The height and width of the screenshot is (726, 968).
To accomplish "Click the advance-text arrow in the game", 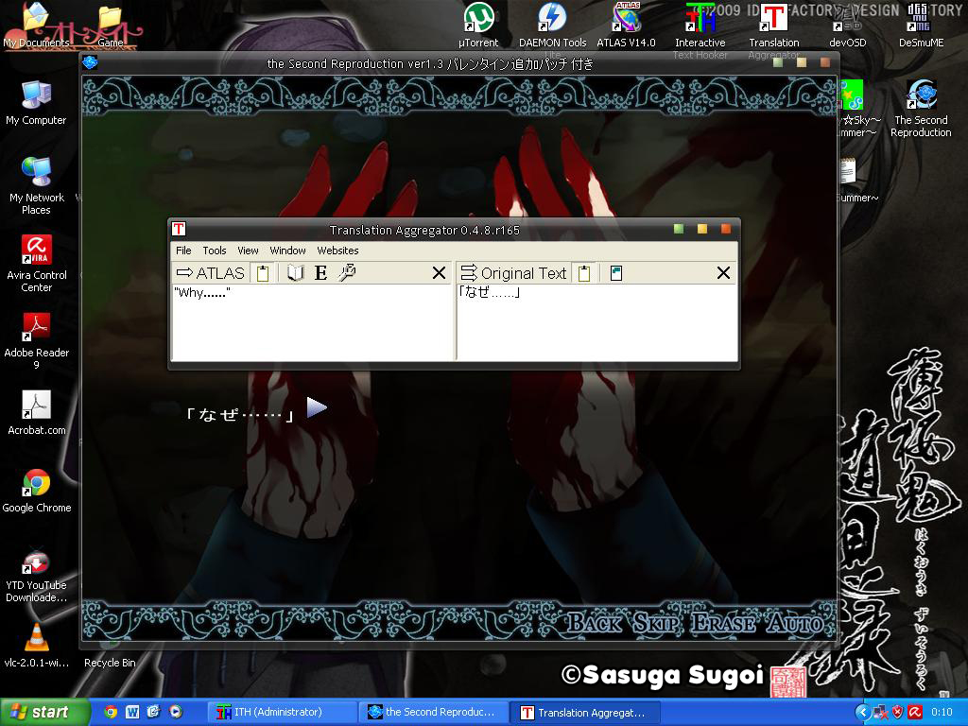I will (317, 407).
